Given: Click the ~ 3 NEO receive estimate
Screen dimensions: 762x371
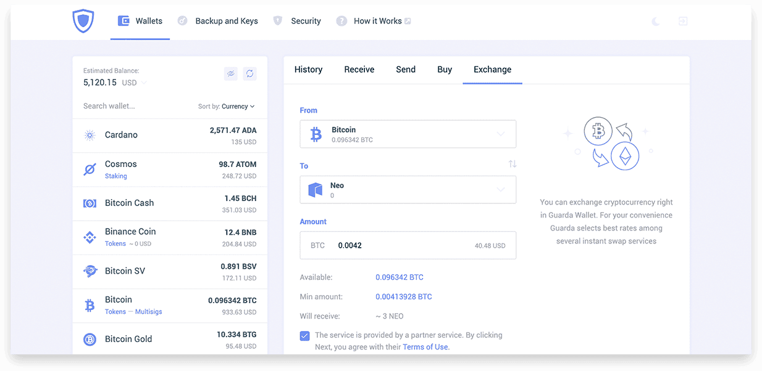Looking at the screenshot, I should tap(389, 316).
